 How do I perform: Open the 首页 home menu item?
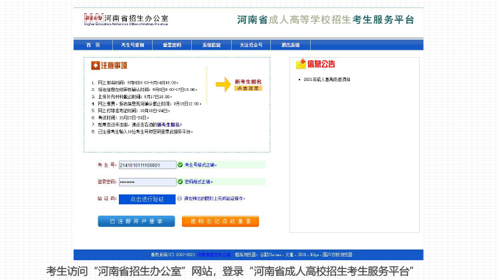coord(93,45)
